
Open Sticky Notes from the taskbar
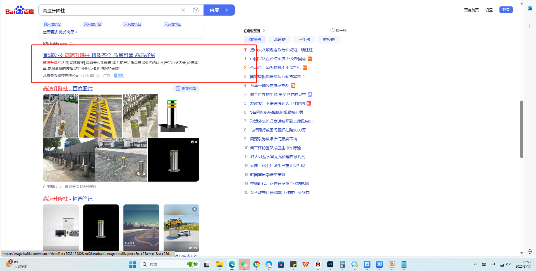(x=293, y=264)
